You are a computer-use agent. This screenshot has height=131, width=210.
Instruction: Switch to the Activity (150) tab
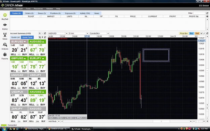coord(85,13)
